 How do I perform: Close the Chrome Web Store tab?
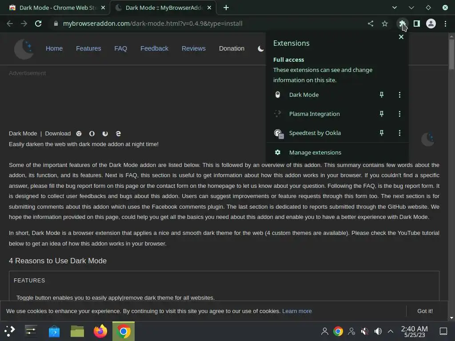[103, 8]
